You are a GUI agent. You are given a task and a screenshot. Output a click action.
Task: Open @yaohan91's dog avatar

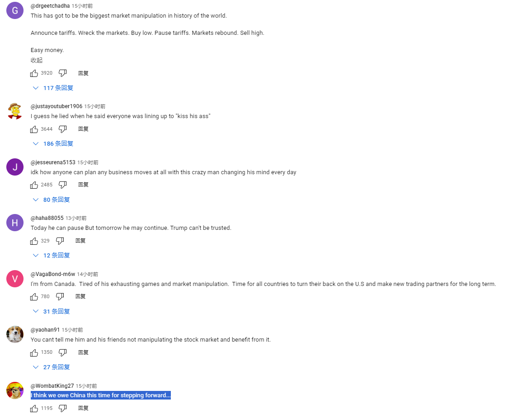15,334
